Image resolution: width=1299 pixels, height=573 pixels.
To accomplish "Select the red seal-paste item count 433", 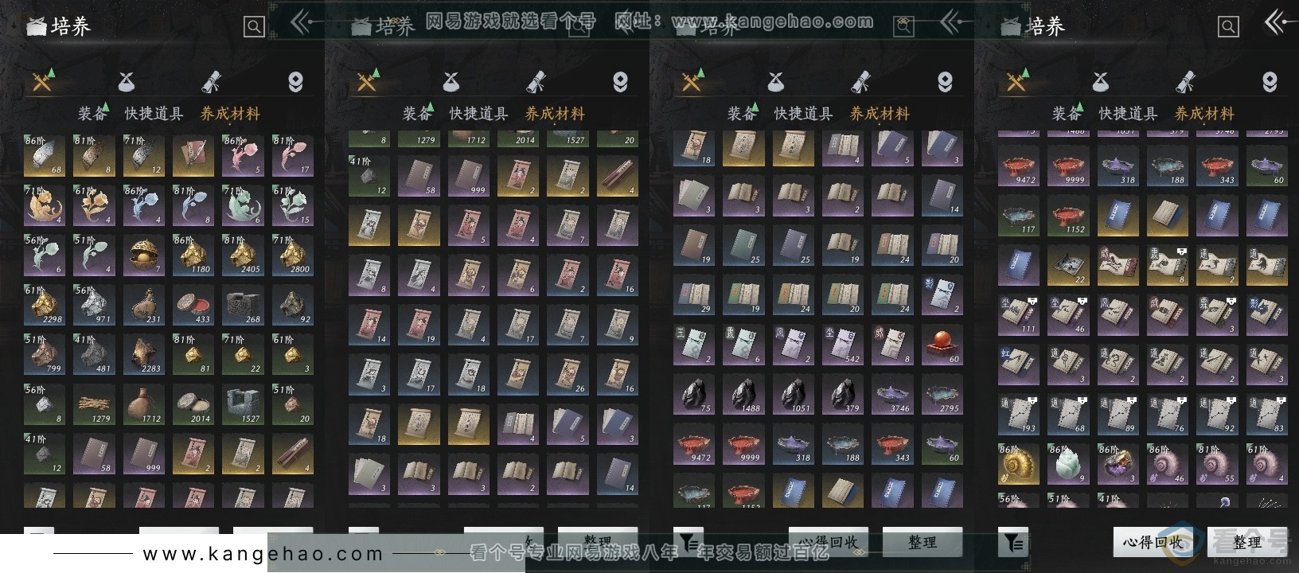I will point(193,305).
